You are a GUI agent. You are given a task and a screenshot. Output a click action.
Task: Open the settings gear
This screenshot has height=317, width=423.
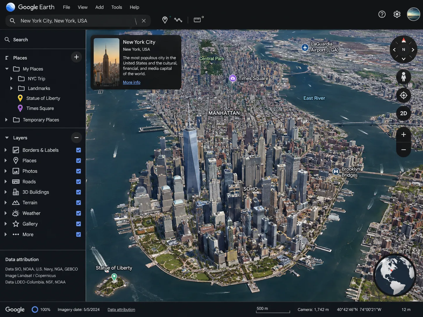[x=397, y=14]
